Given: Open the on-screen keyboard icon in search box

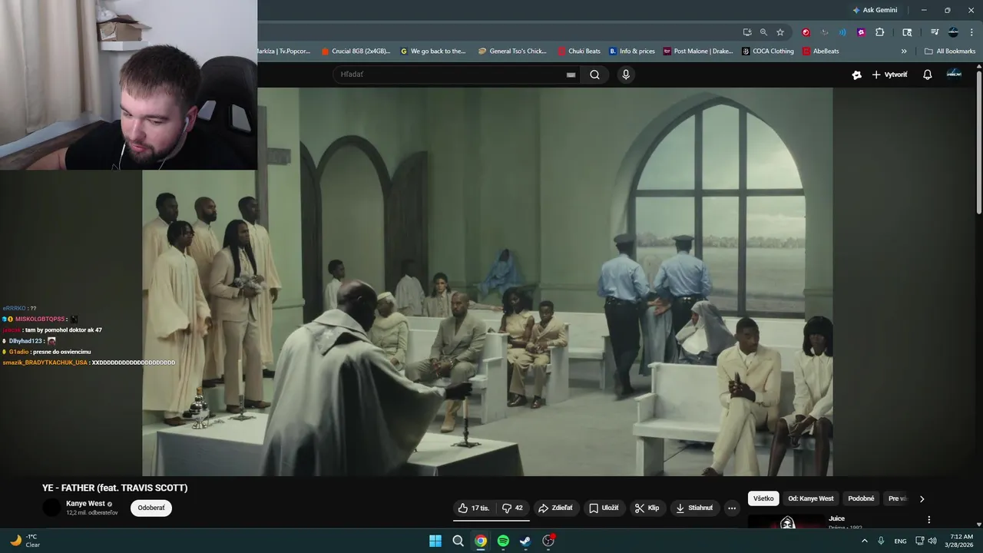Looking at the screenshot, I should [571, 75].
